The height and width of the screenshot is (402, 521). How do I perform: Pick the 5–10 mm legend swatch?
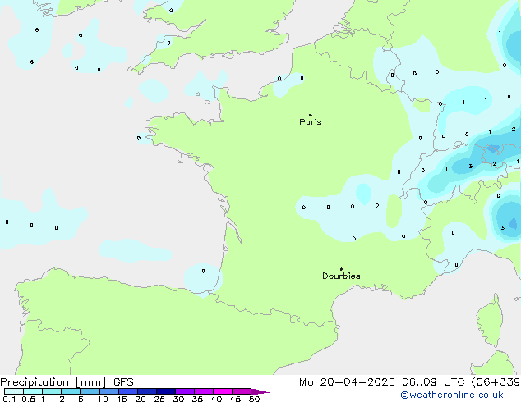(90, 391)
